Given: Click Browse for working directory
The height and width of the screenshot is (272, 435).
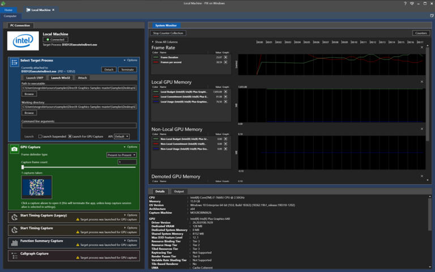Looking at the screenshot, I should pyautogui.click(x=29, y=113).
